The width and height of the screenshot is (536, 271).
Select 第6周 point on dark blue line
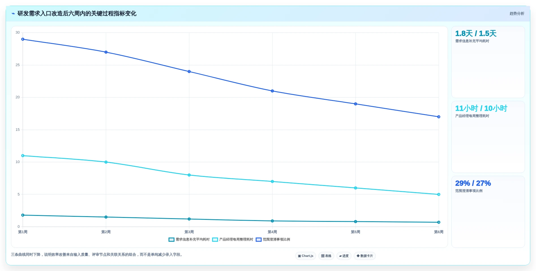pyautogui.click(x=439, y=117)
